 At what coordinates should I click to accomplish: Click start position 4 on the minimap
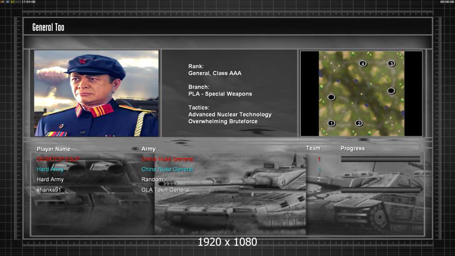[x=363, y=64]
